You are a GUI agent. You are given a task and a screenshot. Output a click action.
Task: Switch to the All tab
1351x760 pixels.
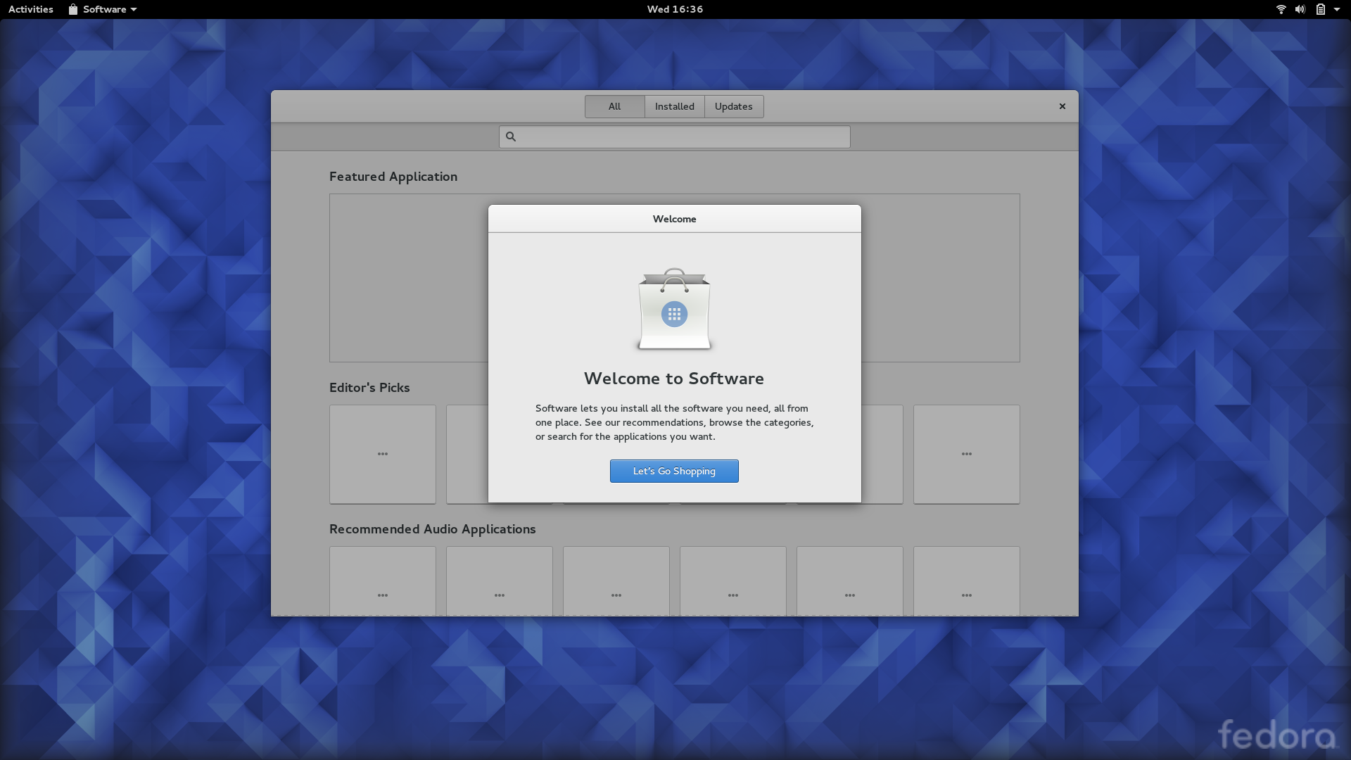tap(614, 106)
